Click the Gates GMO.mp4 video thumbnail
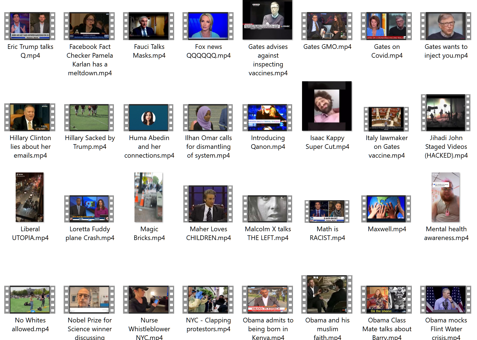Screen dimensions: 477x340 point(327,26)
